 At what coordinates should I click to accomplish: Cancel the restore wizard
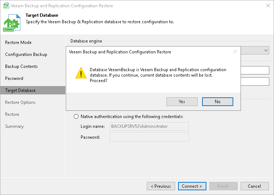coord(254,186)
